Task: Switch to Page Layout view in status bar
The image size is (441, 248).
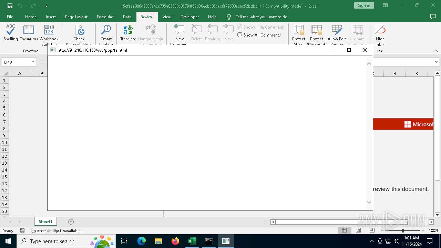Action: click(x=358, y=230)
